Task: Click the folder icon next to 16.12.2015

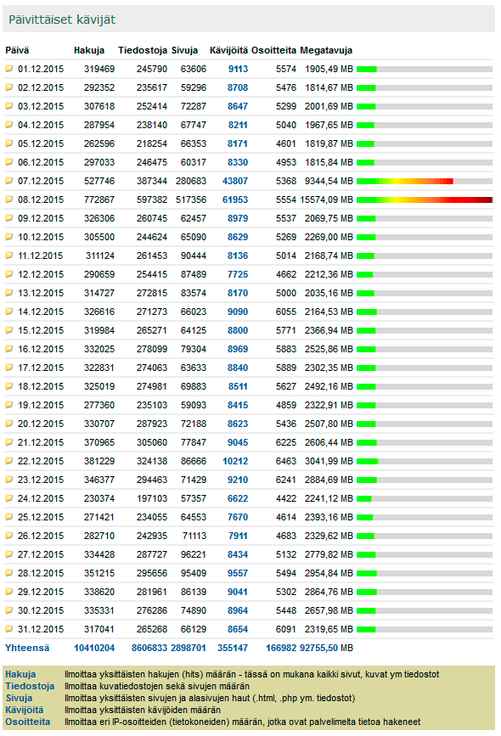Action: pos(9,349)
